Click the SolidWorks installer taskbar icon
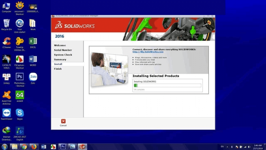This screenshot has height=150, width=266. coord(82,147)
